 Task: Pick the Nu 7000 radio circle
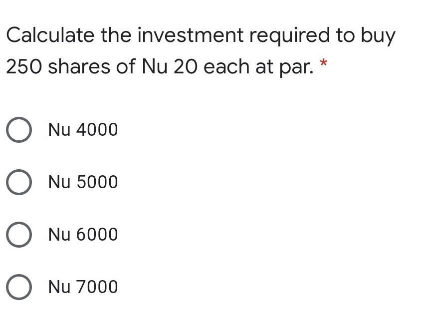(19, 287)
